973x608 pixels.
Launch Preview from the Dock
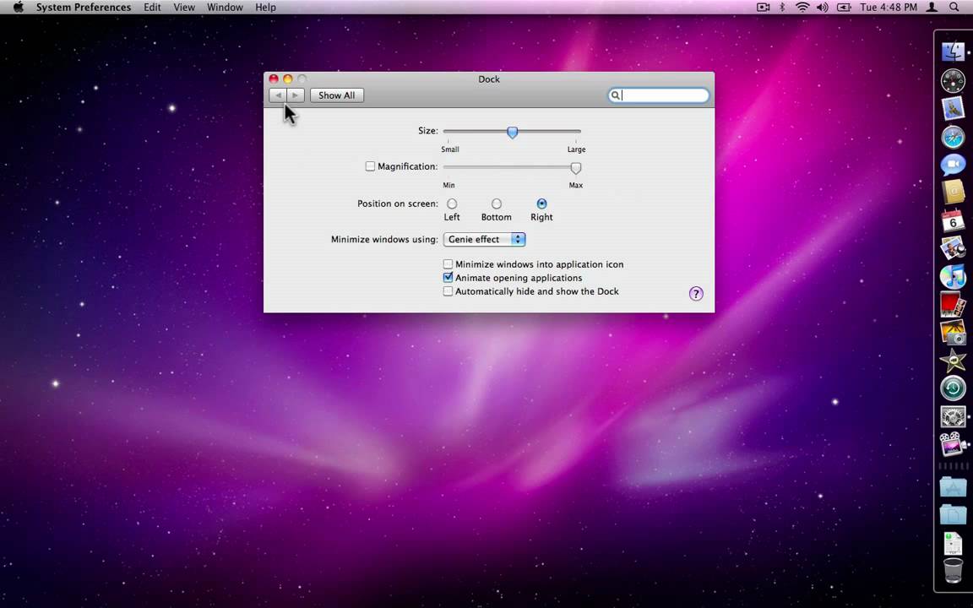point(953,249)
